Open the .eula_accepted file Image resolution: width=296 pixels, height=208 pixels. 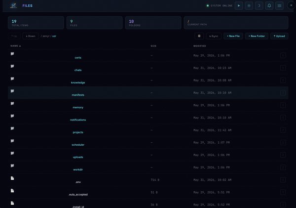click(x=78, y=195)
